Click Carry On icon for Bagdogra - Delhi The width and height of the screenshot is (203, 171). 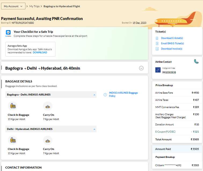pos(48,106)
